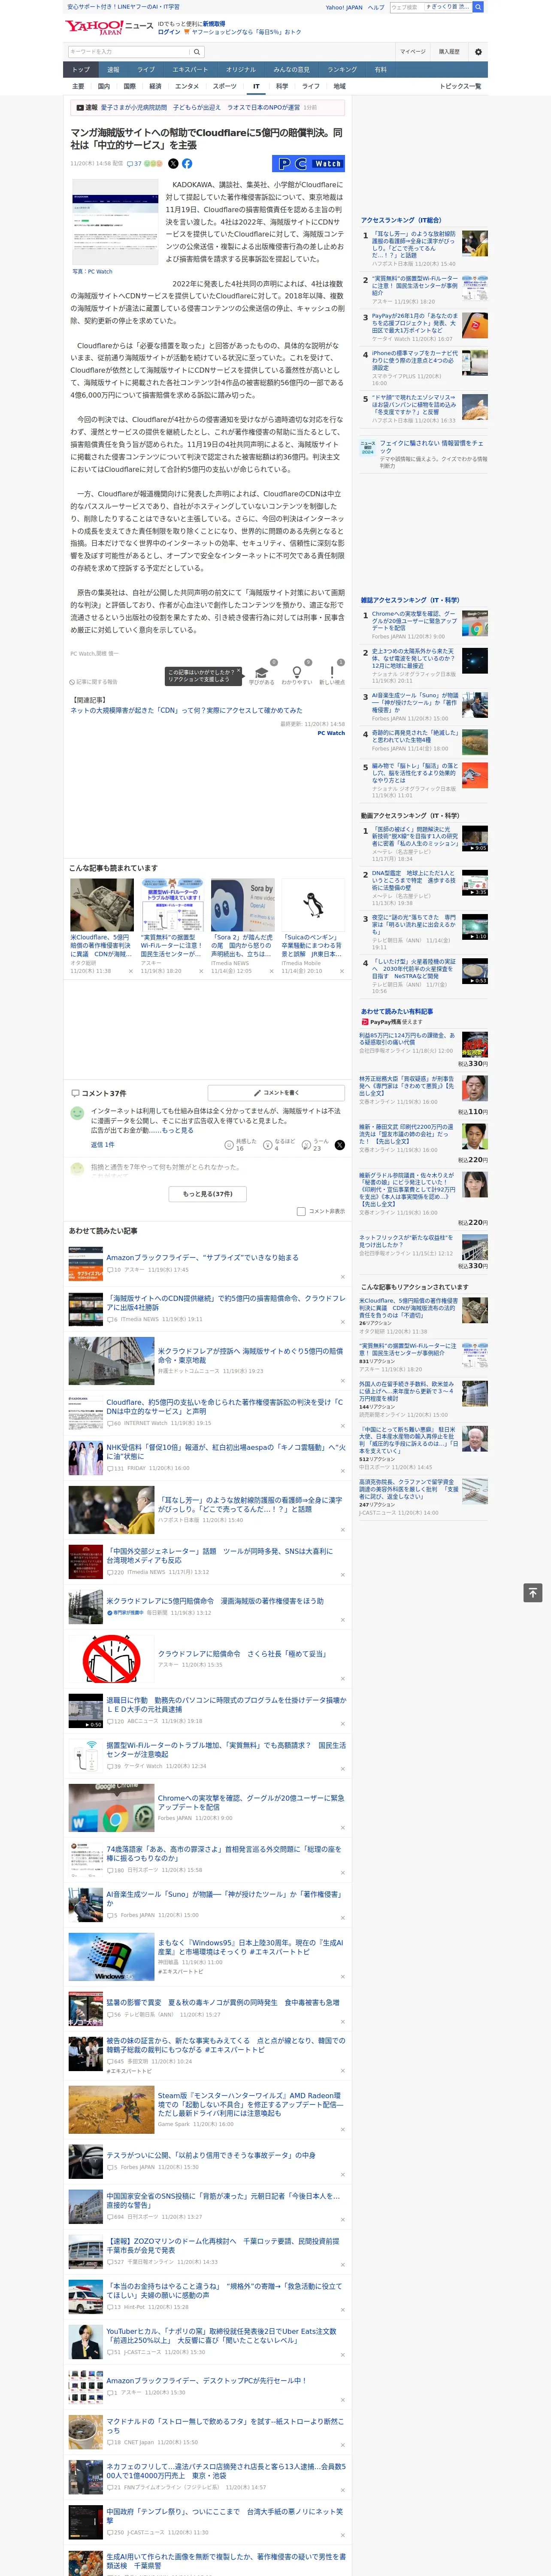The image size is (551, 2576).
Task: Toggle the コメント非表示 checkbox
Action: [x=301, y=1211]
